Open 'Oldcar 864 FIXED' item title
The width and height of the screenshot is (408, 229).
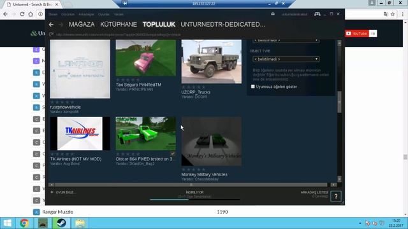coord(145,159)
